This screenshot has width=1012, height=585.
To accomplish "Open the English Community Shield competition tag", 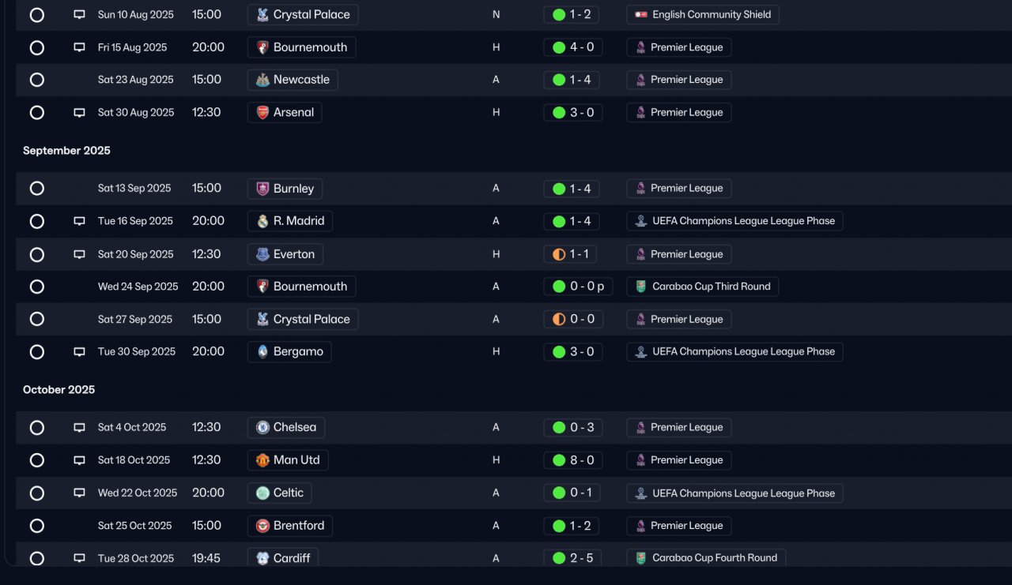I will coord(703,14).
